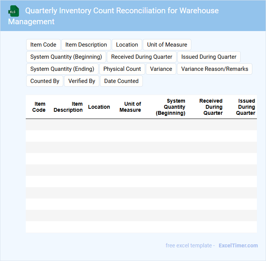Click the green XLS file icon
266x261 pixels.
click(x=14, y=11)
